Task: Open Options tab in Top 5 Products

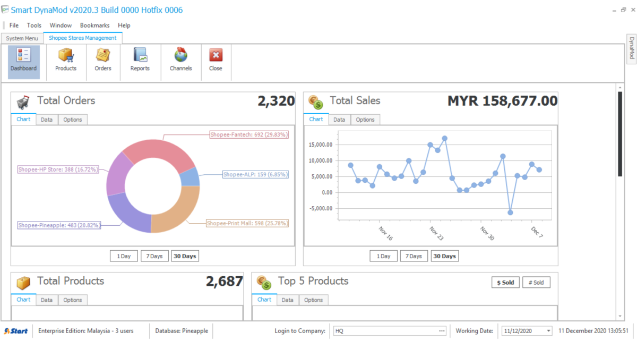Action: (x=314, y=300)
